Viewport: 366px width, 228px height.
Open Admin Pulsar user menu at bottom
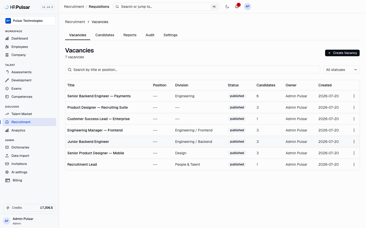click(x=29, y=221)
